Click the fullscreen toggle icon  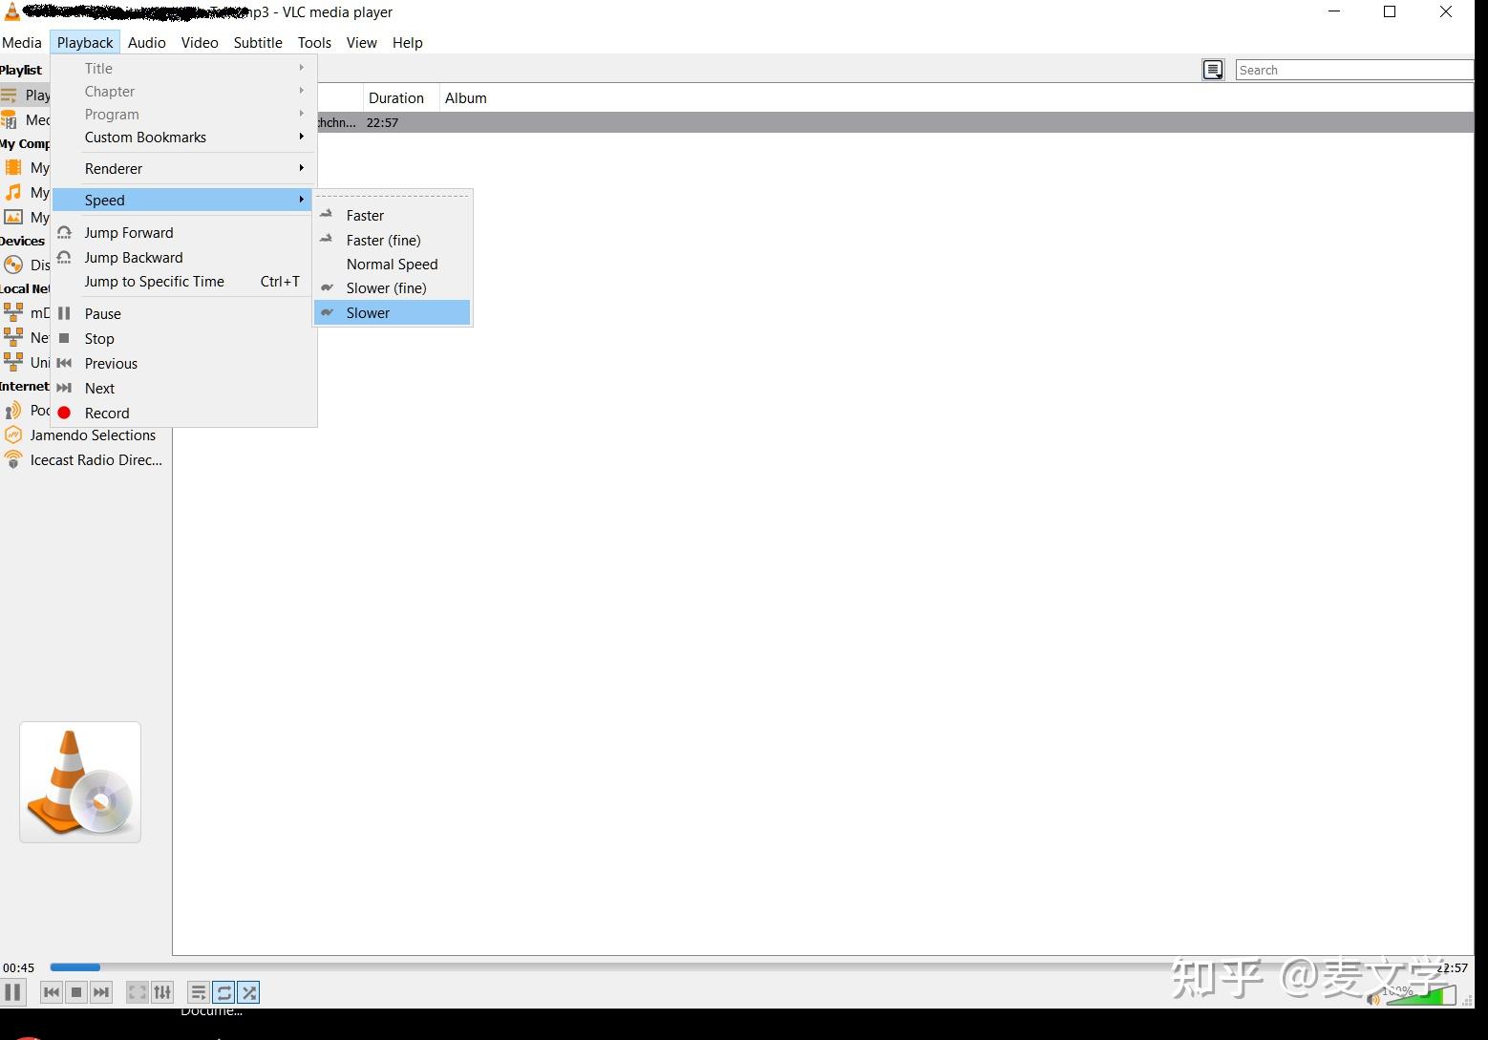click(137, 991)
